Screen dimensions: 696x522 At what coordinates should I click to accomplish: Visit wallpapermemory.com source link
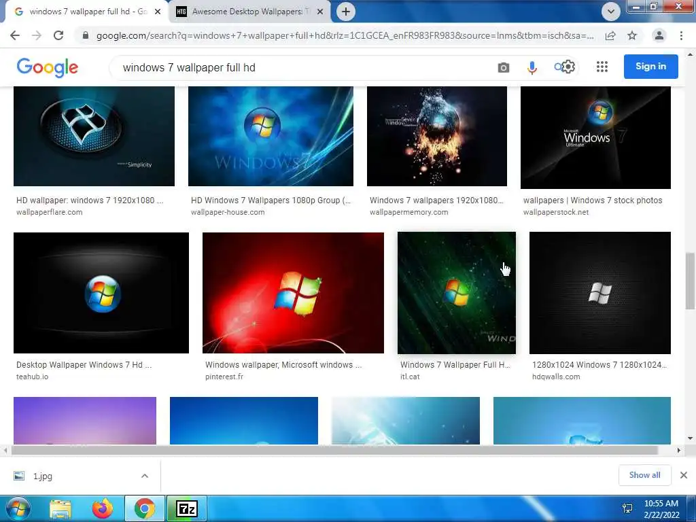tap(408, 212)
